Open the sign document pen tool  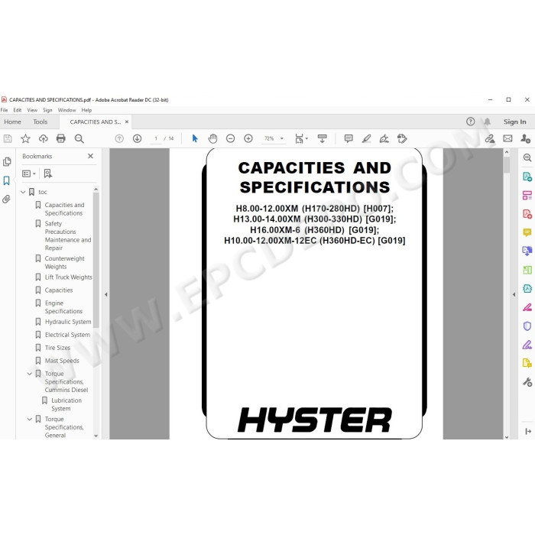pos(384,138)
